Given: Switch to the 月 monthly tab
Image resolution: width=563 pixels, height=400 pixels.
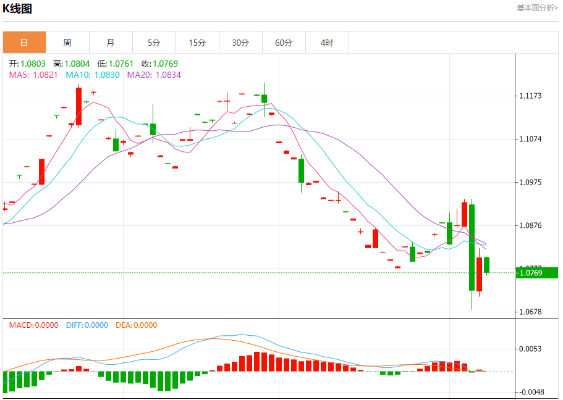Looking at the screenshot, I should point(111,43).
